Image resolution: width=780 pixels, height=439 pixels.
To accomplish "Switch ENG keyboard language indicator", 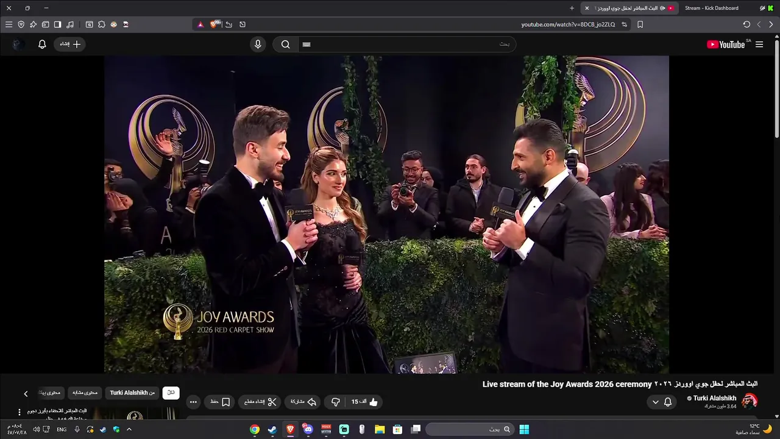I will [62, 429].
